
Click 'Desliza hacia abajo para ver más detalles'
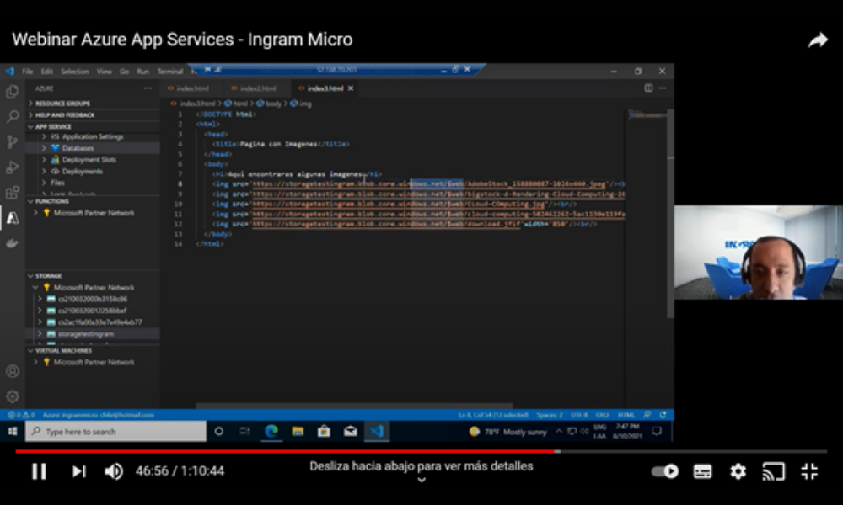[x=421, y=466]
